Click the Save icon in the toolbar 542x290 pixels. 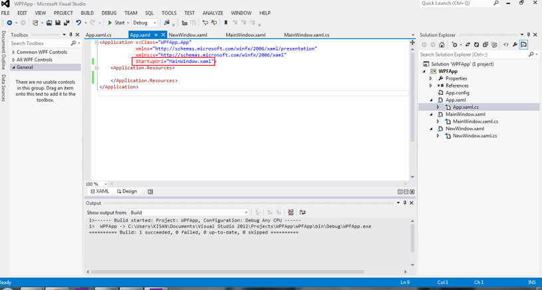coord(58,23)
